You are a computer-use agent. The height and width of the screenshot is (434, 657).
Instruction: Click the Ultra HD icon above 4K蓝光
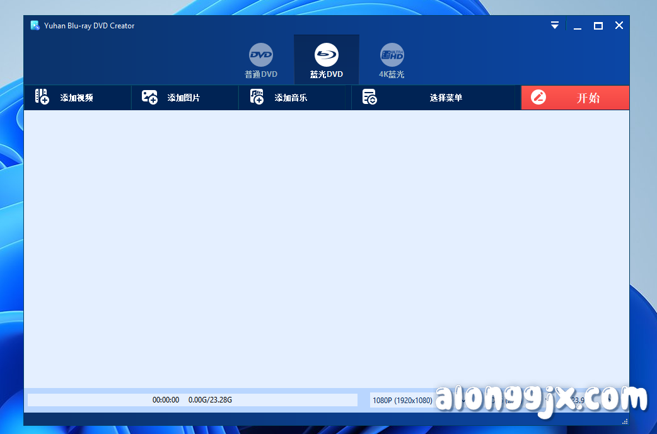click(392, 55)
